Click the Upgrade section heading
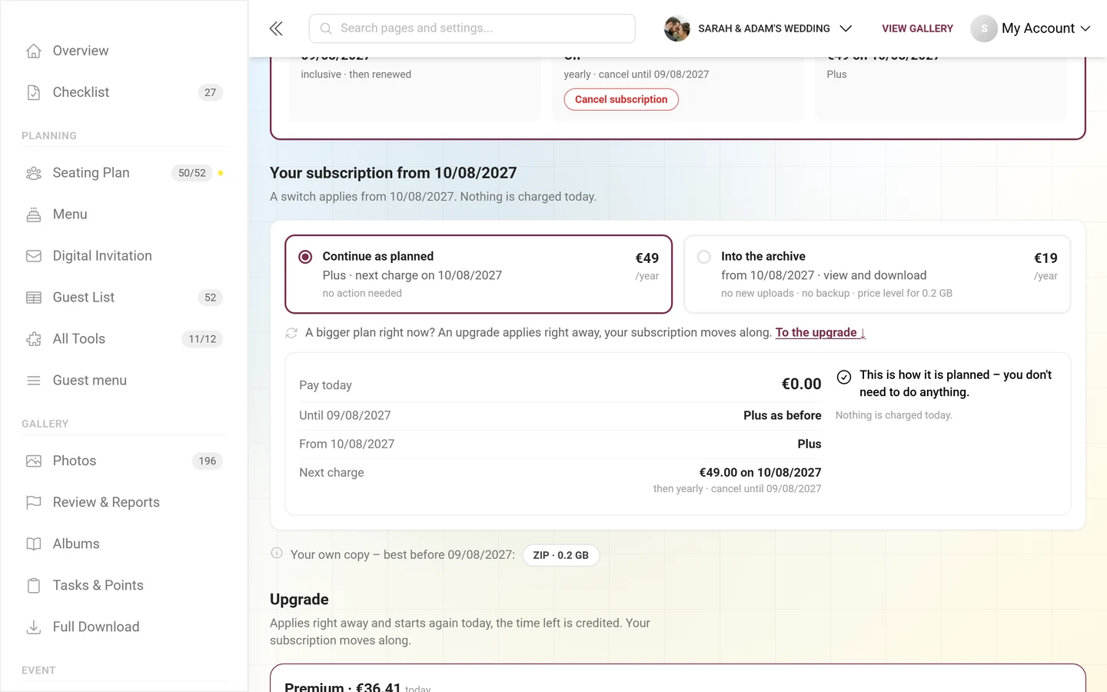The width and height of the screenshot is (1107, 692). [299, 600]
